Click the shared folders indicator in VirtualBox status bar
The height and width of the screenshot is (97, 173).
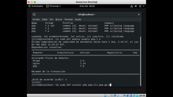click(121, 96)
